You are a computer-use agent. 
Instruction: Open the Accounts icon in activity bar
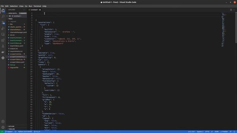pos(3,122)
